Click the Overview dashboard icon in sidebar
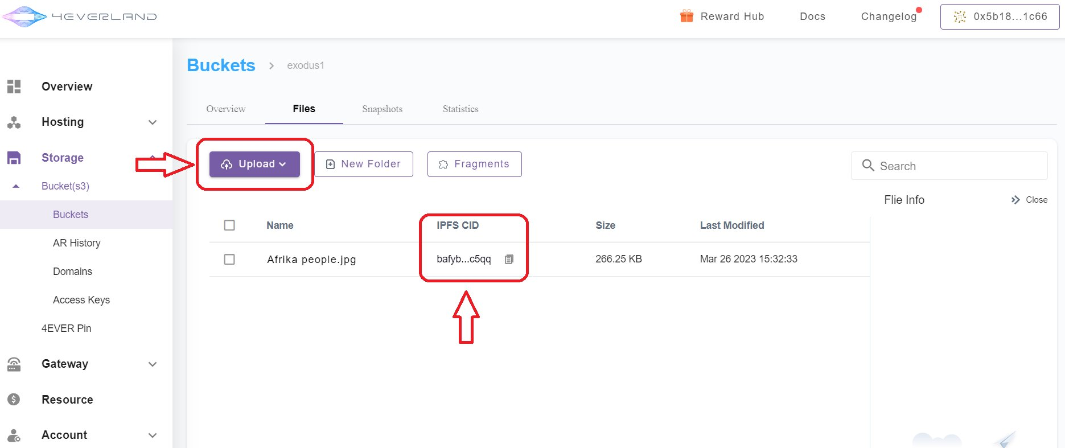The image size is (1065, 448). [14, 87]
